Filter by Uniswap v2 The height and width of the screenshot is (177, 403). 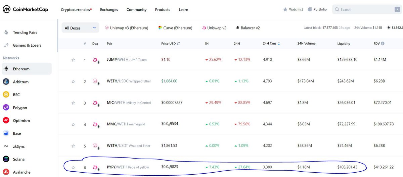tap(214, 28)
